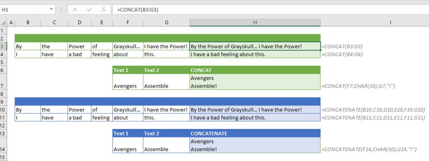The width and height of the screenshot is (429, 161).
Task: Click the Enter checkmark icon in formula bar
Action: pyautogui.click(x=89, y=9)
